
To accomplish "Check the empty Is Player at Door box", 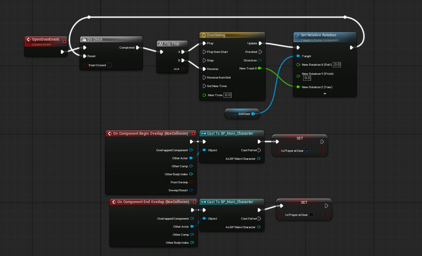I will (311, 215).
